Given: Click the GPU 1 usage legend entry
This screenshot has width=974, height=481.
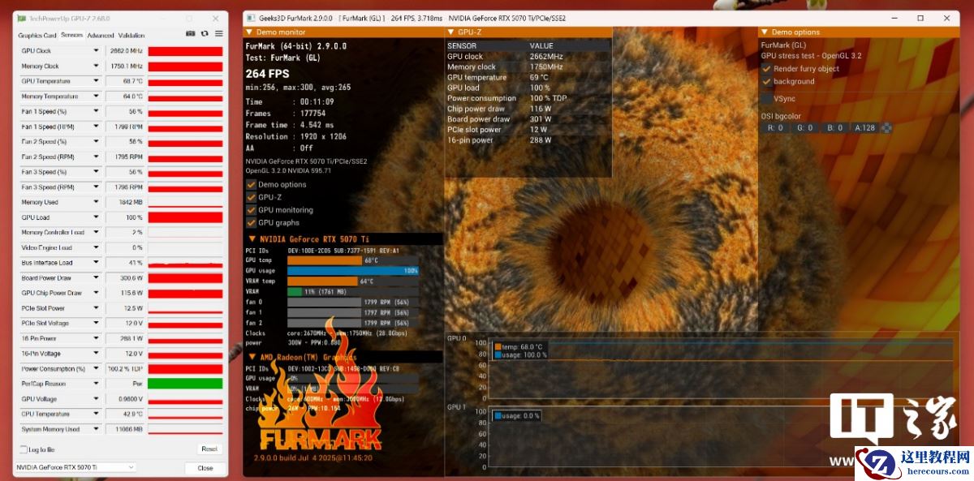Looking at the screenshot, I should 516,415.
